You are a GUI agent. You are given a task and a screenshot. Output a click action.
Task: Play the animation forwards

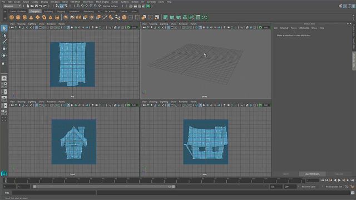click(339, 180)
